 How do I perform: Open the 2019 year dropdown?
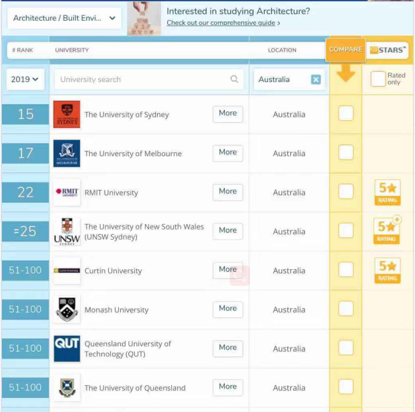point(26,79)
